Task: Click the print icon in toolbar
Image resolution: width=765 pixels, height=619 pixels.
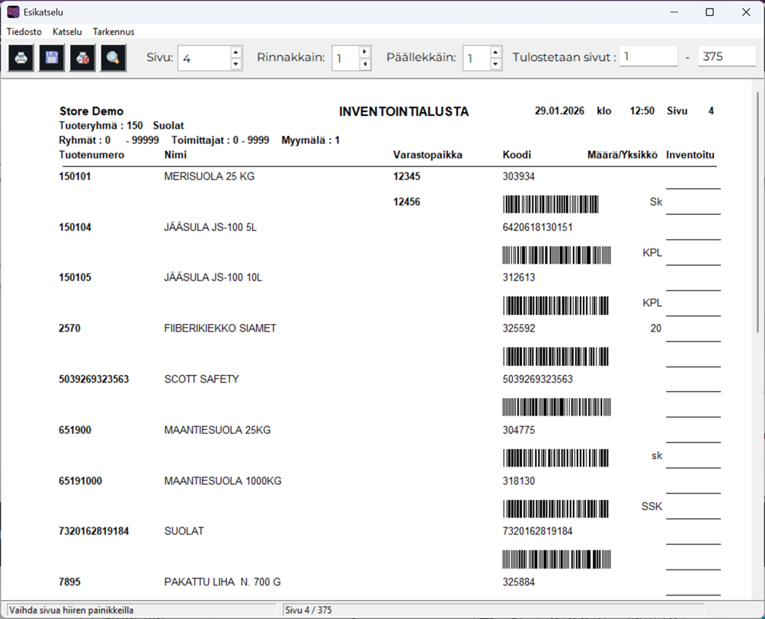Action: pyautogui.click(x=21, y=58)
